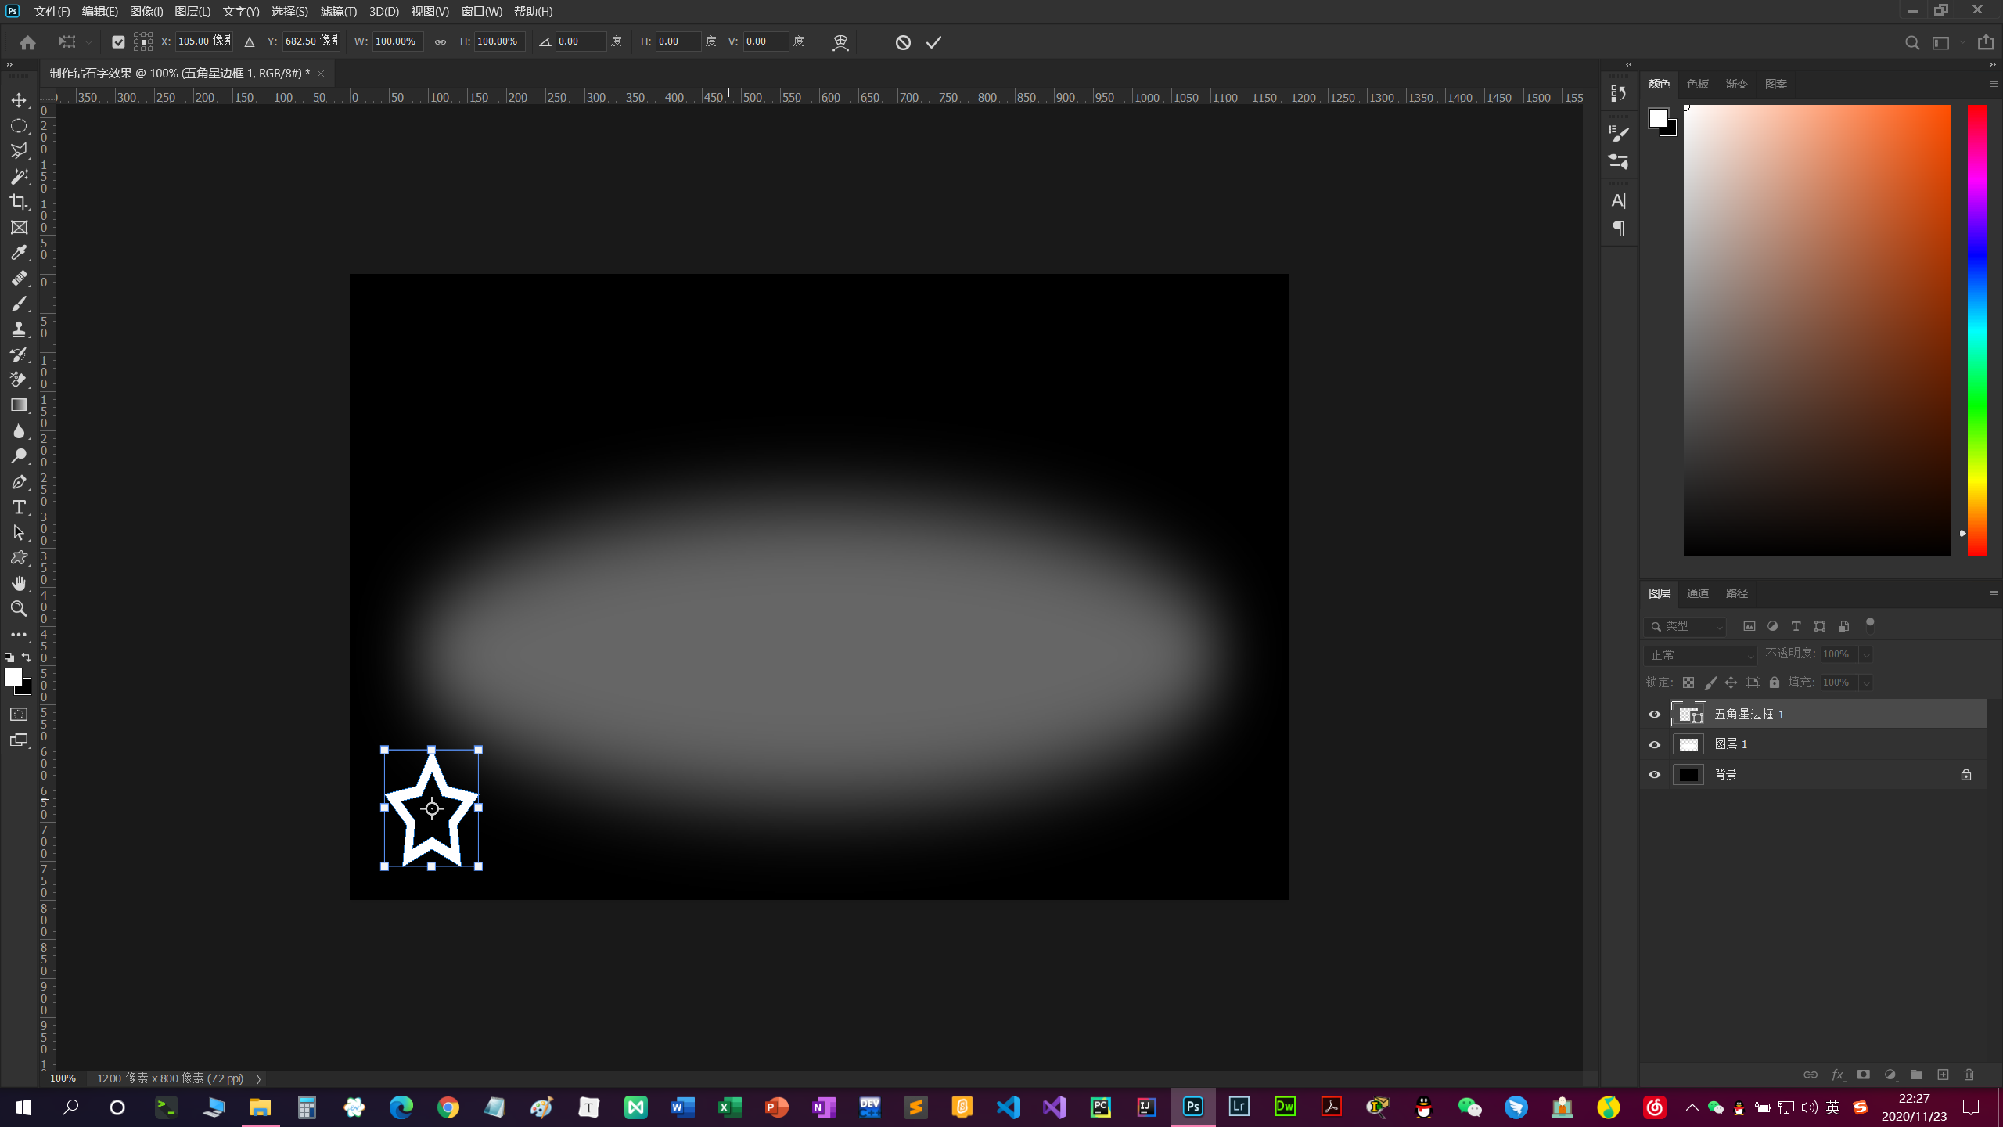Select the Blur tool
2003x1127 pixels.
coord(19,430)
